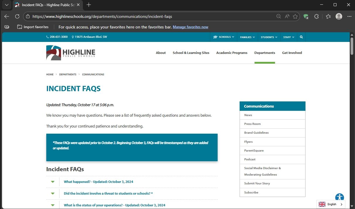Open the About navigation menu

click(x=161, y=53)
